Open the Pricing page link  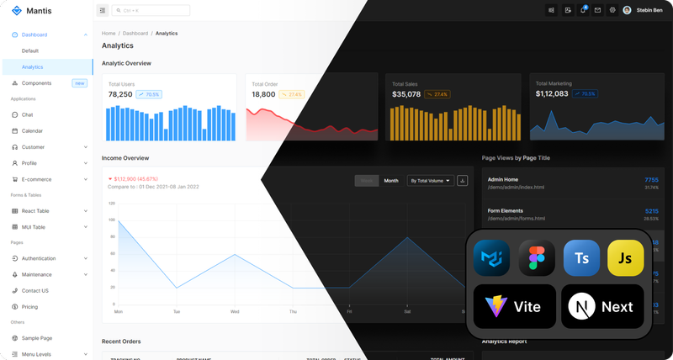pyautogui.click(x=29, y=307)
